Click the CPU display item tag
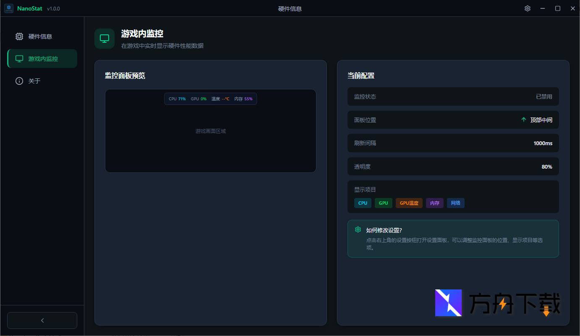The image size is (580, 336). point(363,203)
